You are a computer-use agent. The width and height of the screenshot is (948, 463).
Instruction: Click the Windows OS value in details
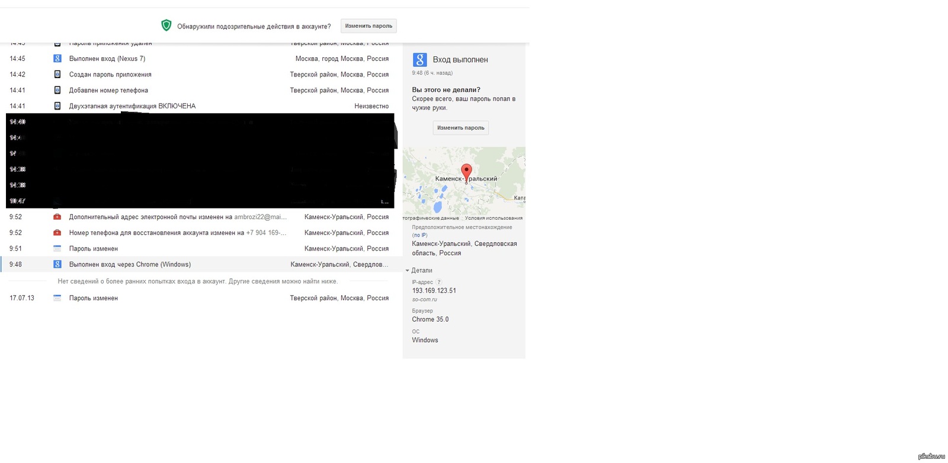click(x=425, y=340)
